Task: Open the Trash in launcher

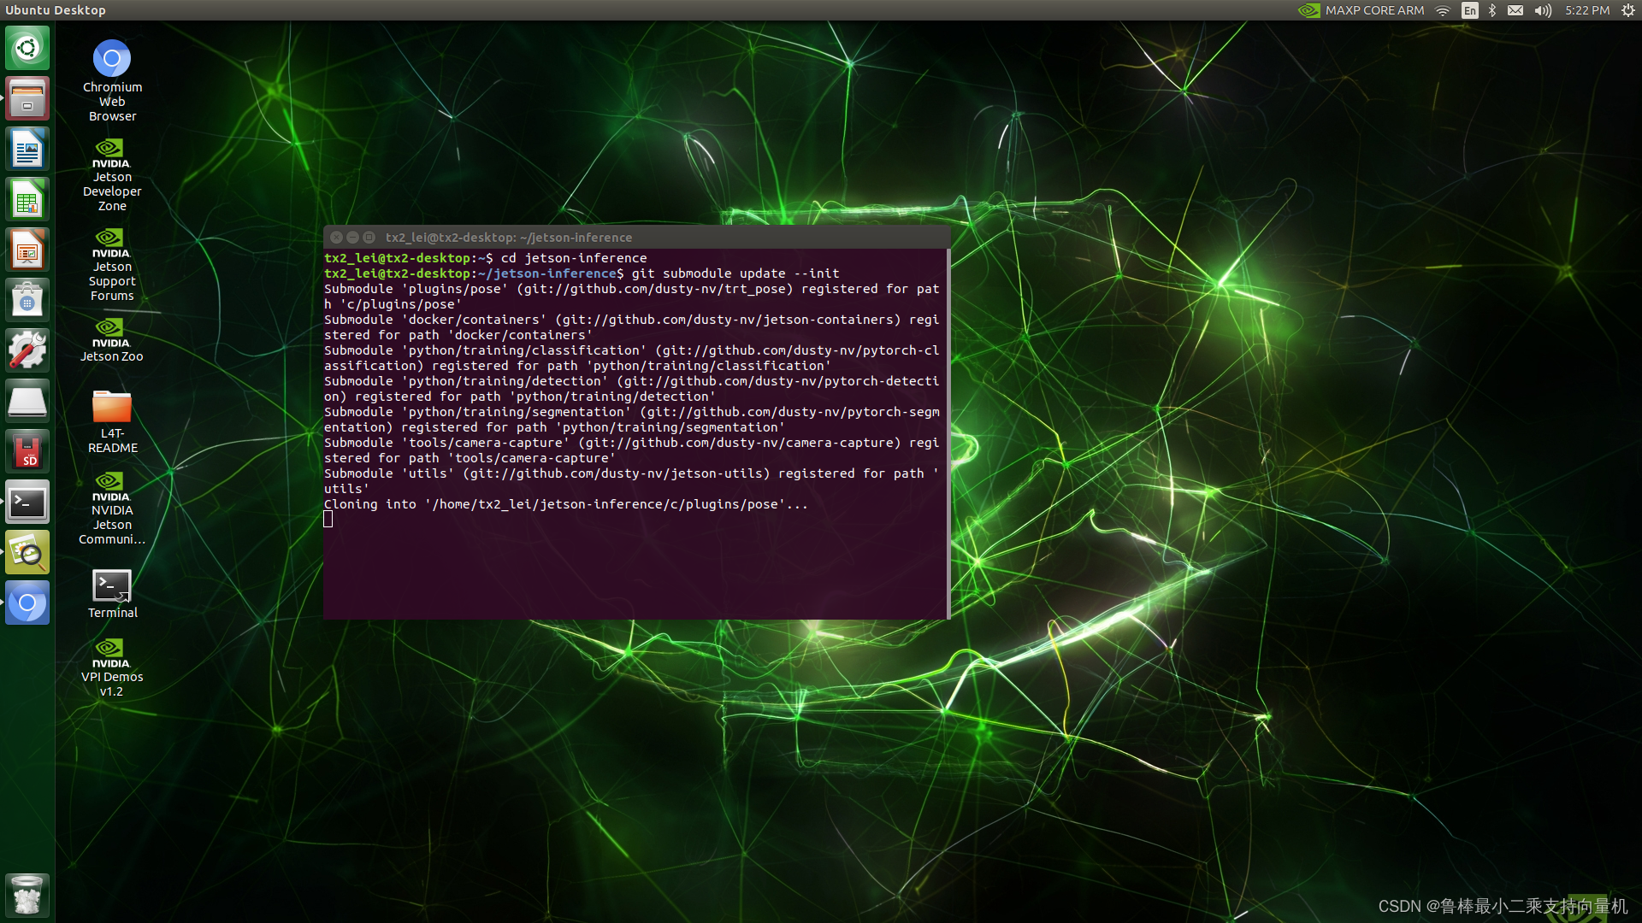Action: (x=27, y=895)
